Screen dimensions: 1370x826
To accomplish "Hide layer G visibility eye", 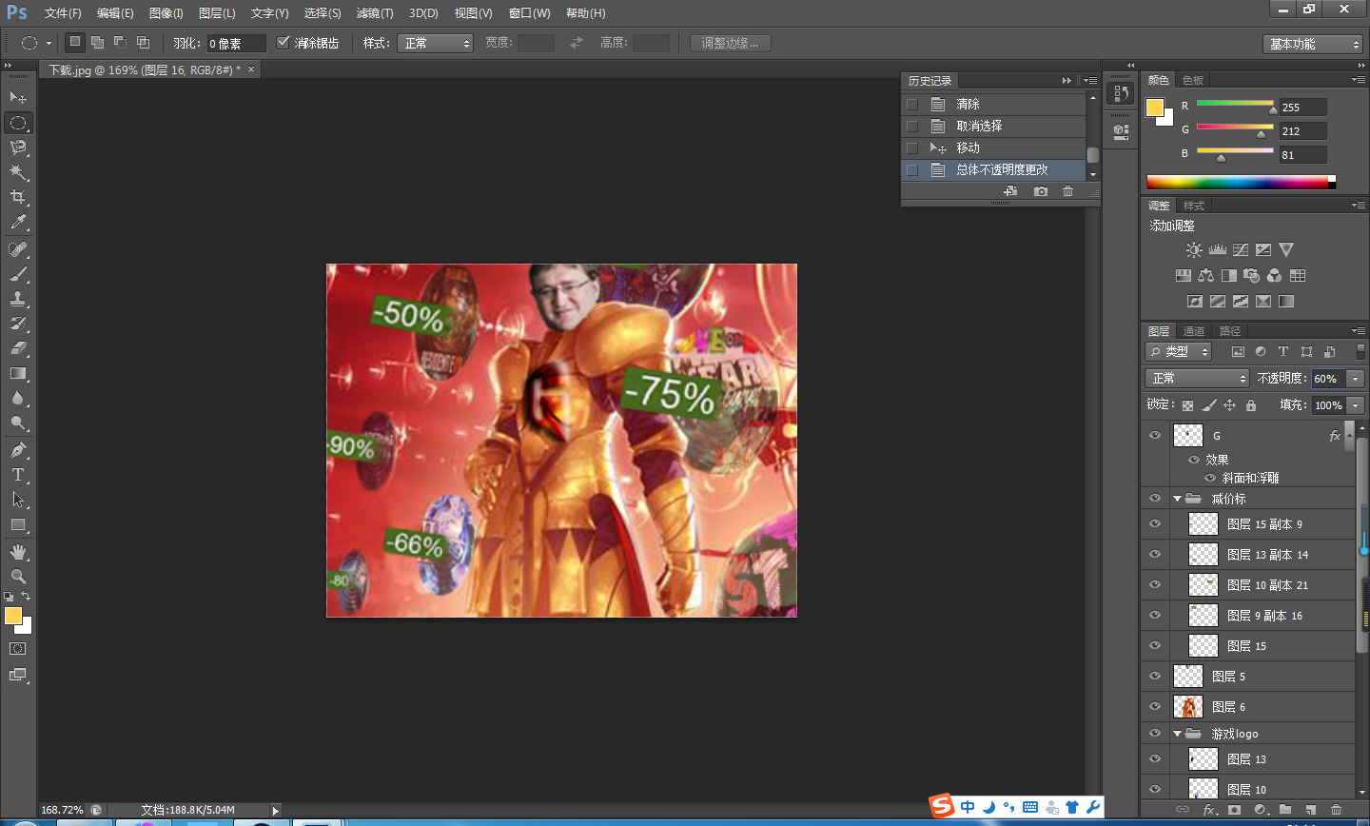I will click(x=1155, y=435).
